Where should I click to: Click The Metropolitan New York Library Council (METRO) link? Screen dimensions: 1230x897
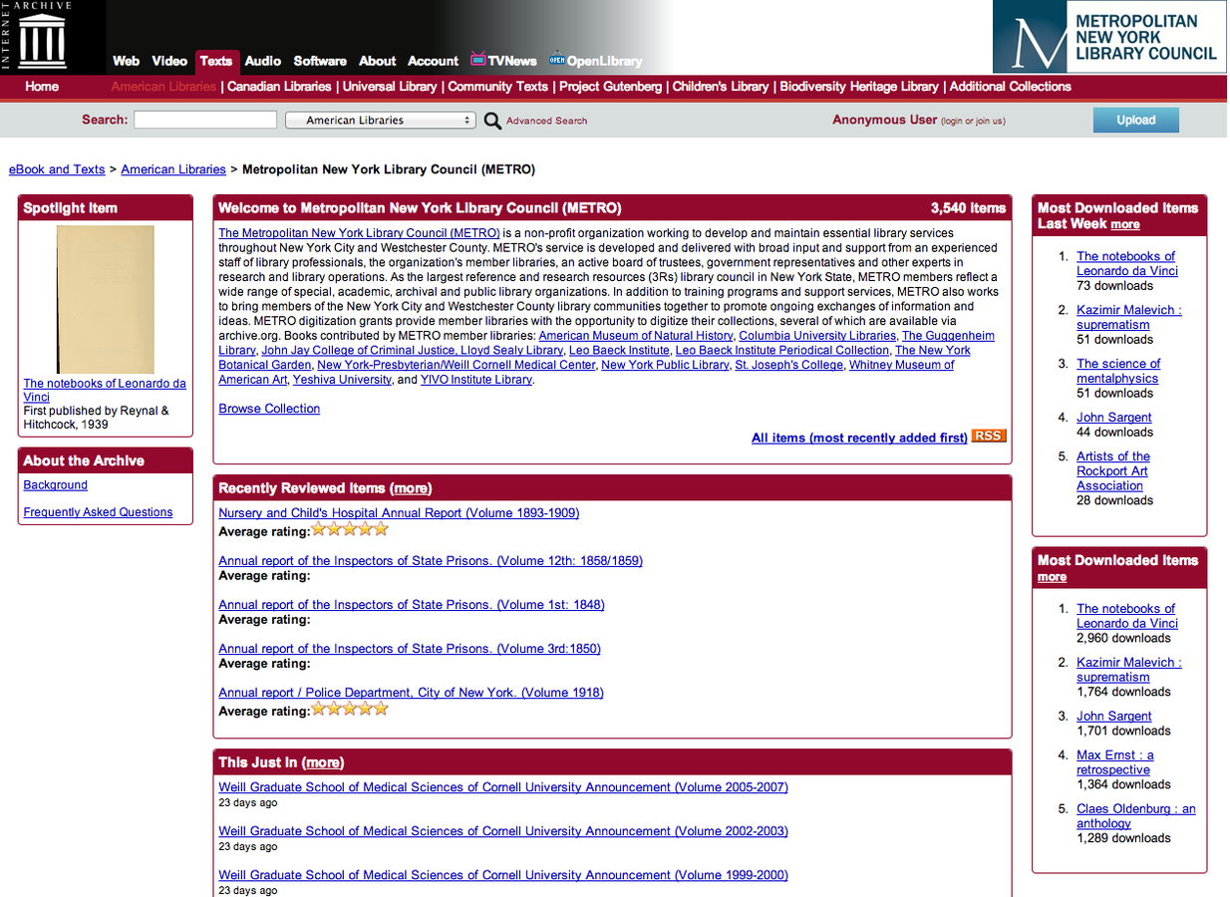click(x=359, y=233)
